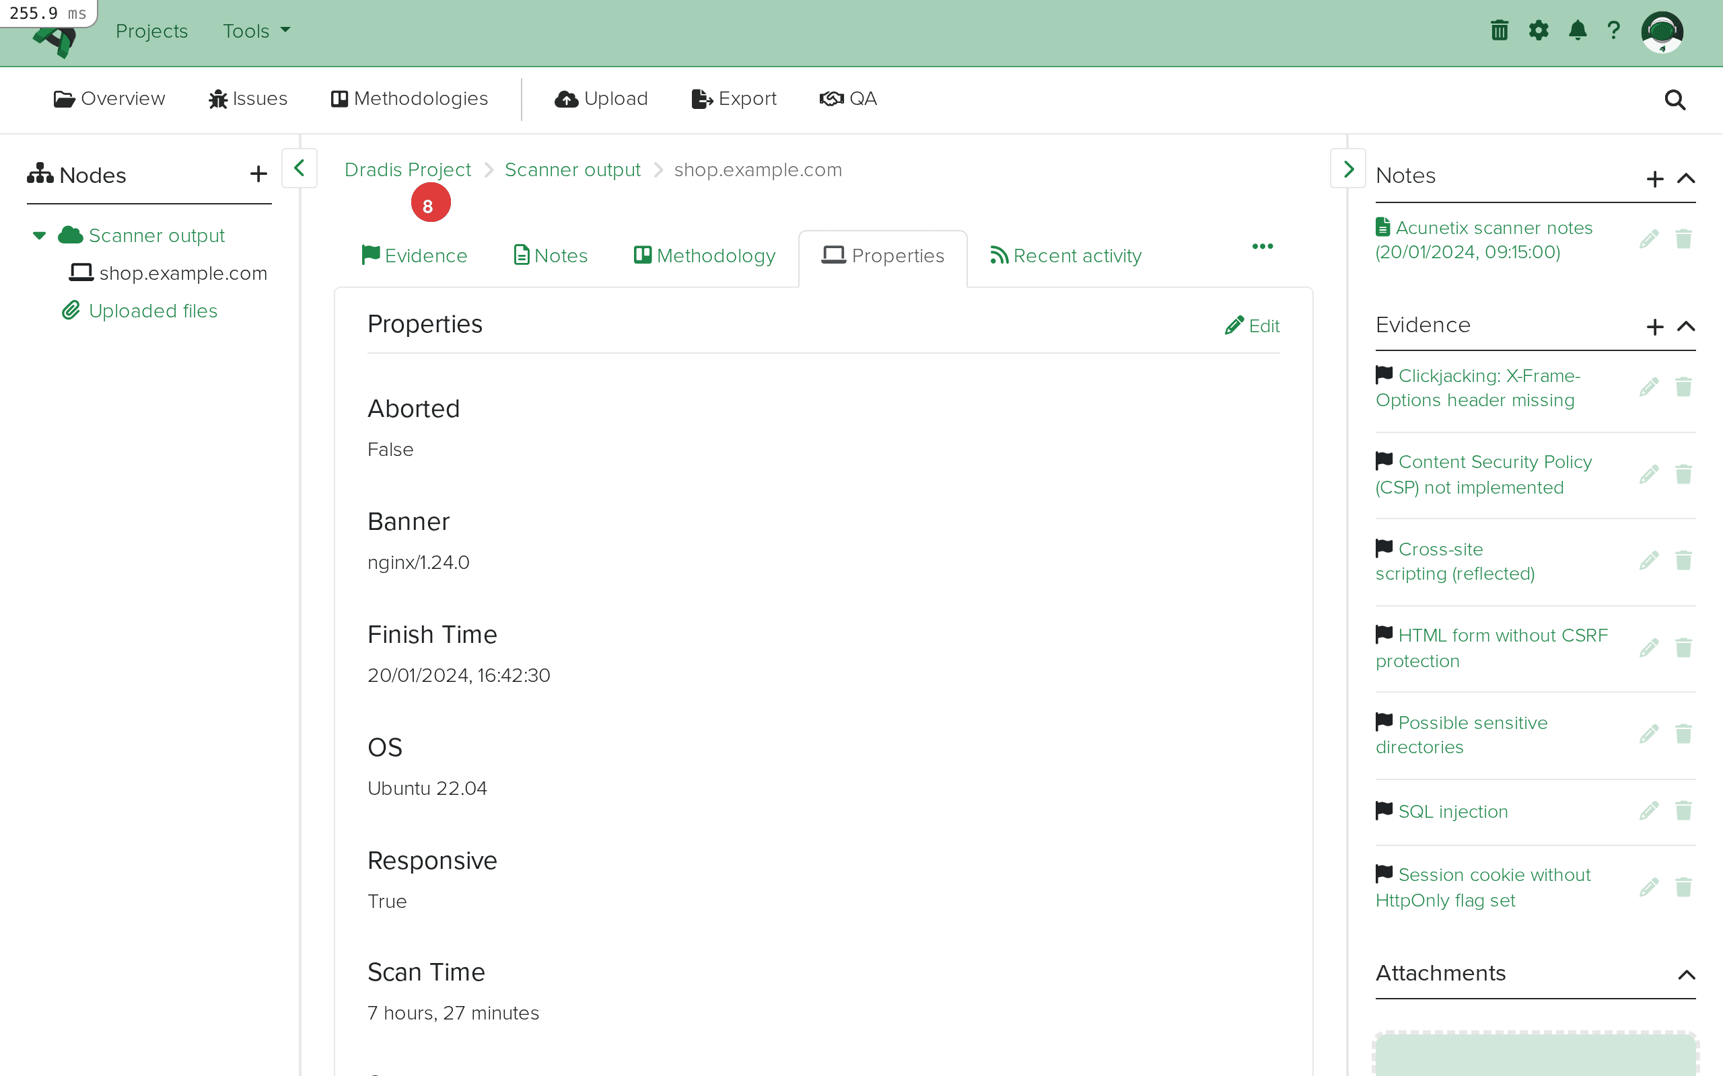
Task: Open the more options ellipsis menu
Action: coord(1263,246)
